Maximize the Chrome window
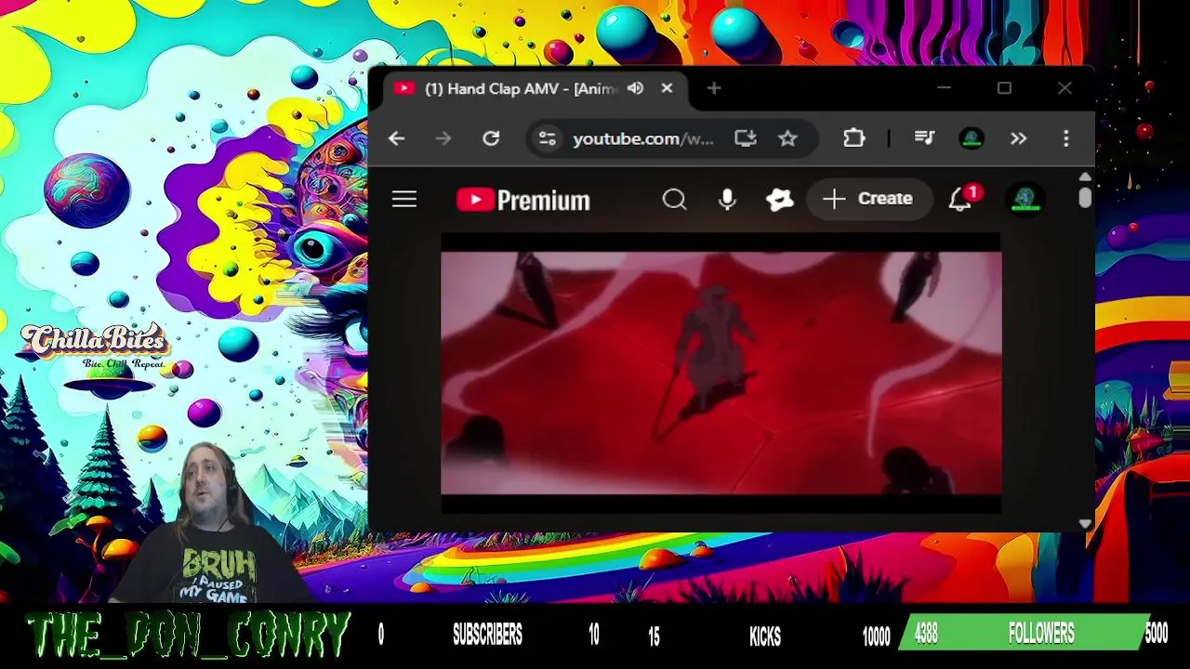The image size is (1190, 669). click(x=1004, y=88)
